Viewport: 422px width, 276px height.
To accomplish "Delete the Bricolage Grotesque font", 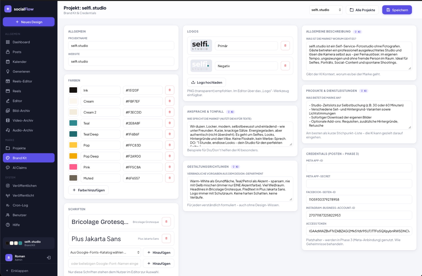I will (166, 222).
